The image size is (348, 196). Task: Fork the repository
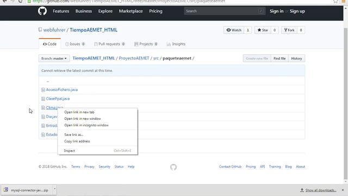click(x=289, y=30)
